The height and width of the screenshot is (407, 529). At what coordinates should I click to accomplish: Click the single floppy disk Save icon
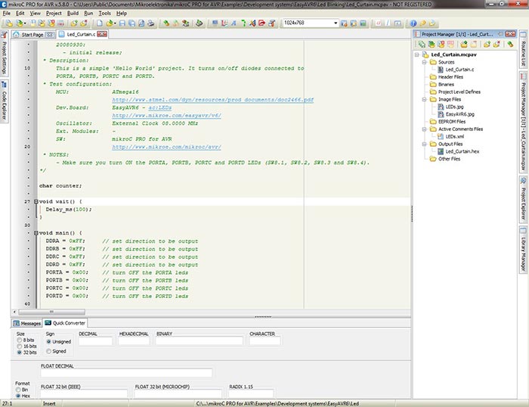point(122,23)
